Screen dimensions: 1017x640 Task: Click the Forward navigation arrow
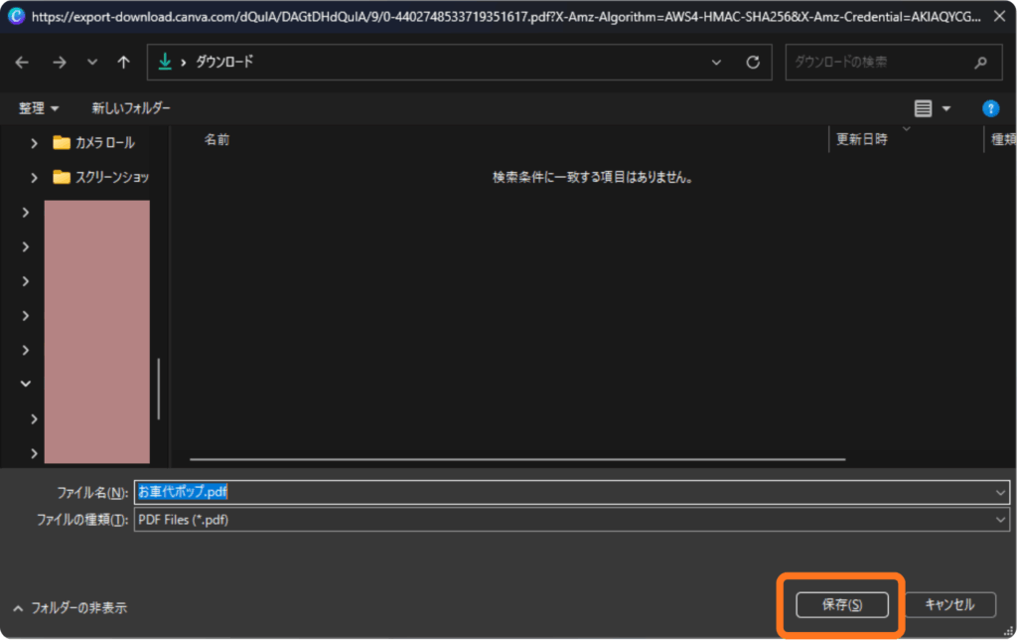pos(59,62)
